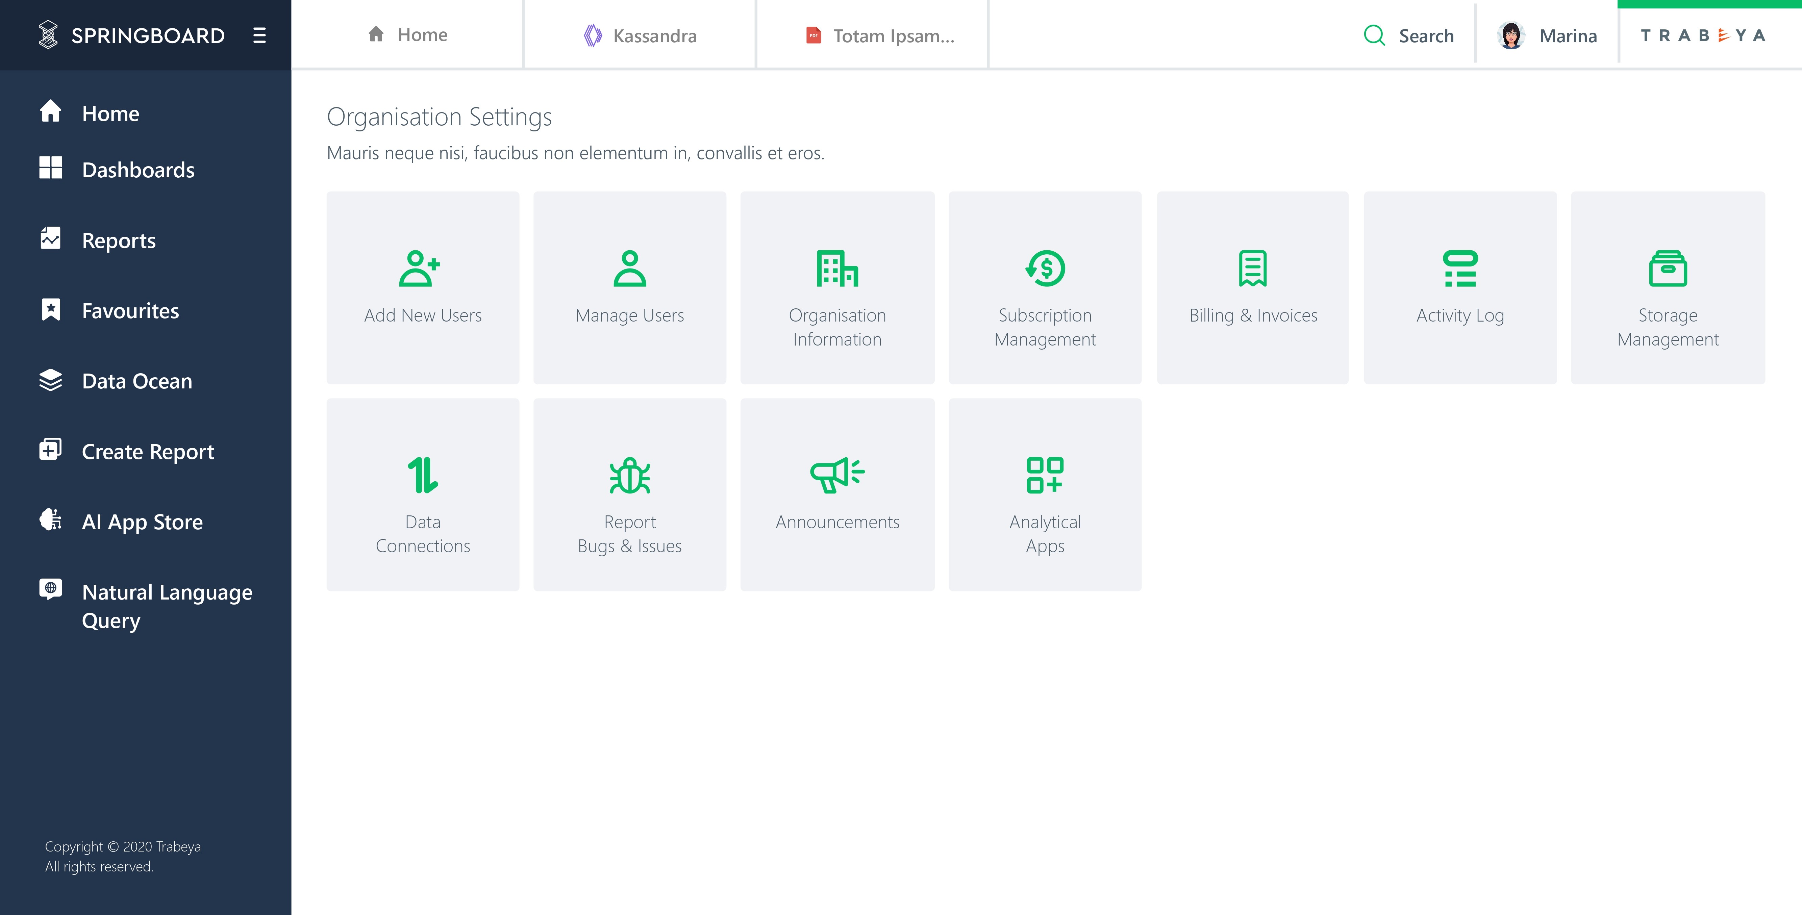The image size is (1802, 915).
Task: Click the magnifier Search icon
Action: pos(1375,35)
